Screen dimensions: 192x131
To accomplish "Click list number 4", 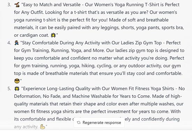I will pyautogui.click(x=9, y=43).
